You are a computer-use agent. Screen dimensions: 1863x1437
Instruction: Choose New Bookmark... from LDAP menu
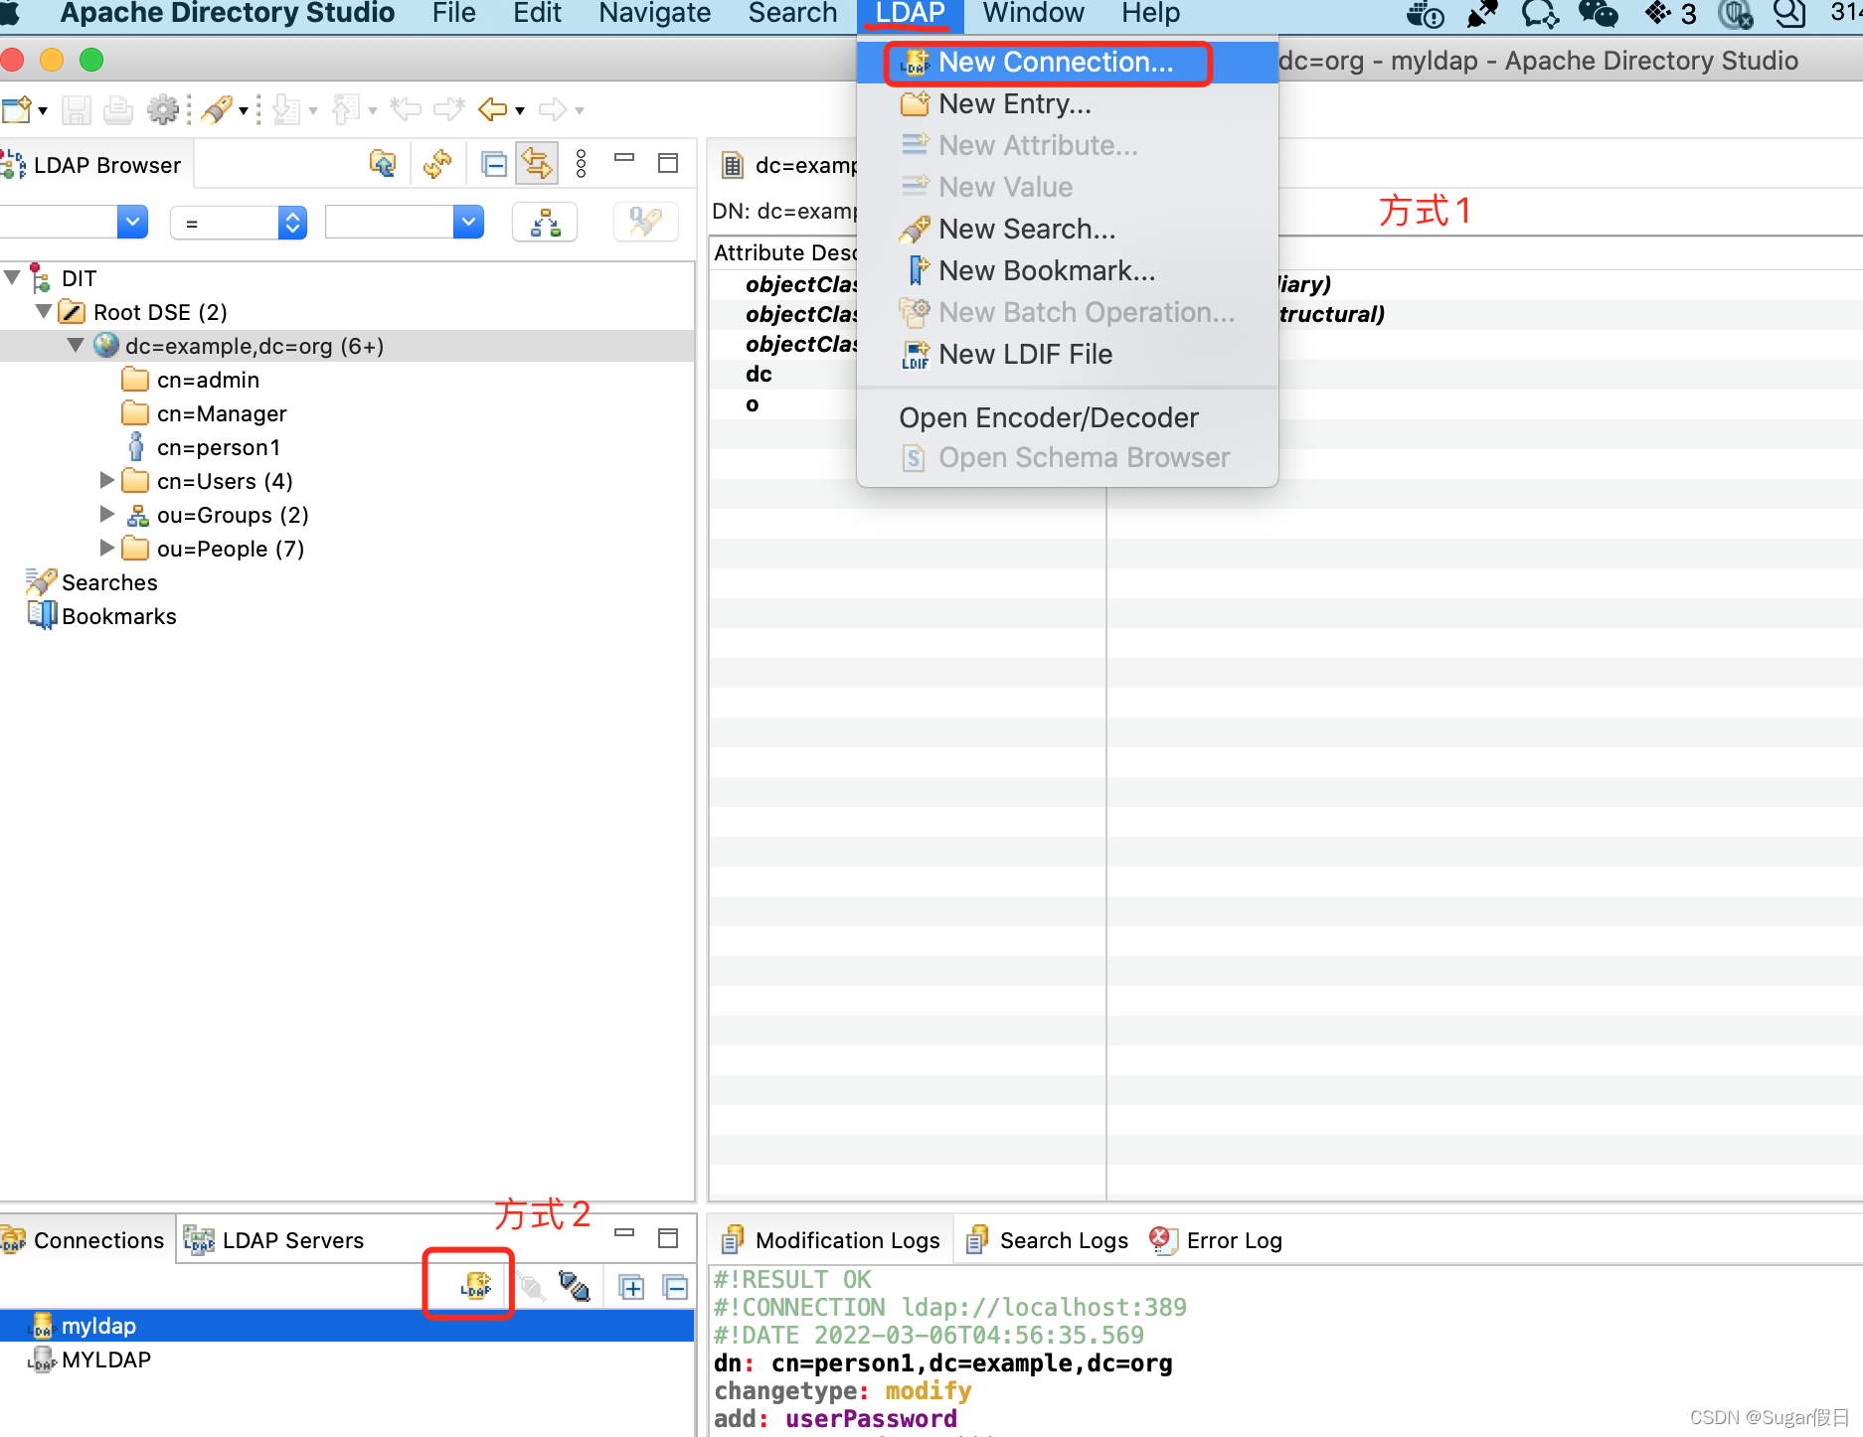[x=1067, y=271]
